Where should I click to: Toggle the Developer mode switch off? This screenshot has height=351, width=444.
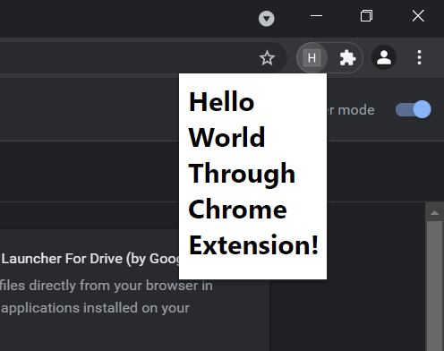tap(414, 109)
